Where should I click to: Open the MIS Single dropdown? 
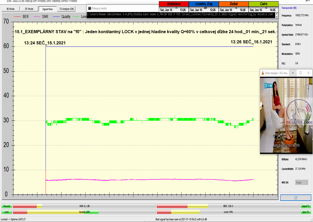tap(301, 183)
